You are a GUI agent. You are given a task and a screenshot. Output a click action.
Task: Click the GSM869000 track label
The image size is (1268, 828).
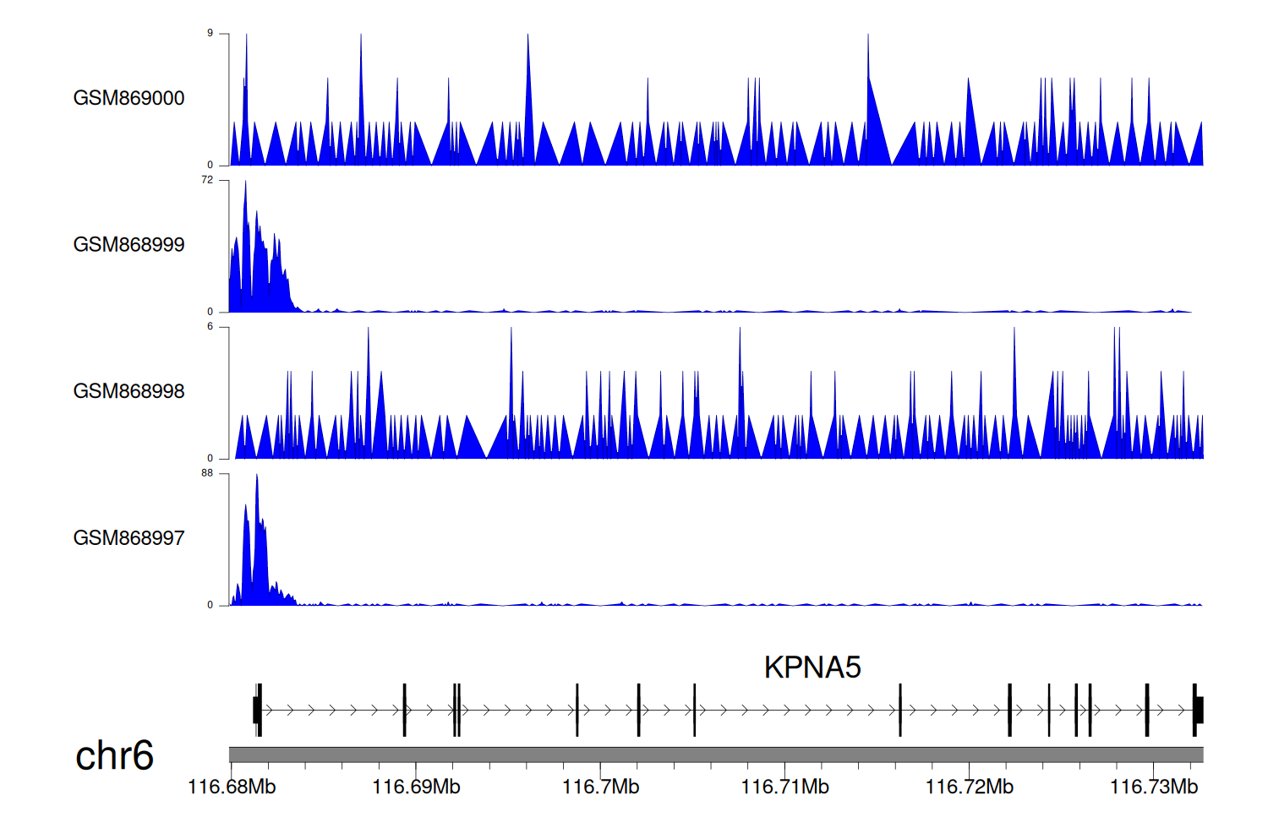[x=128, y=98]
